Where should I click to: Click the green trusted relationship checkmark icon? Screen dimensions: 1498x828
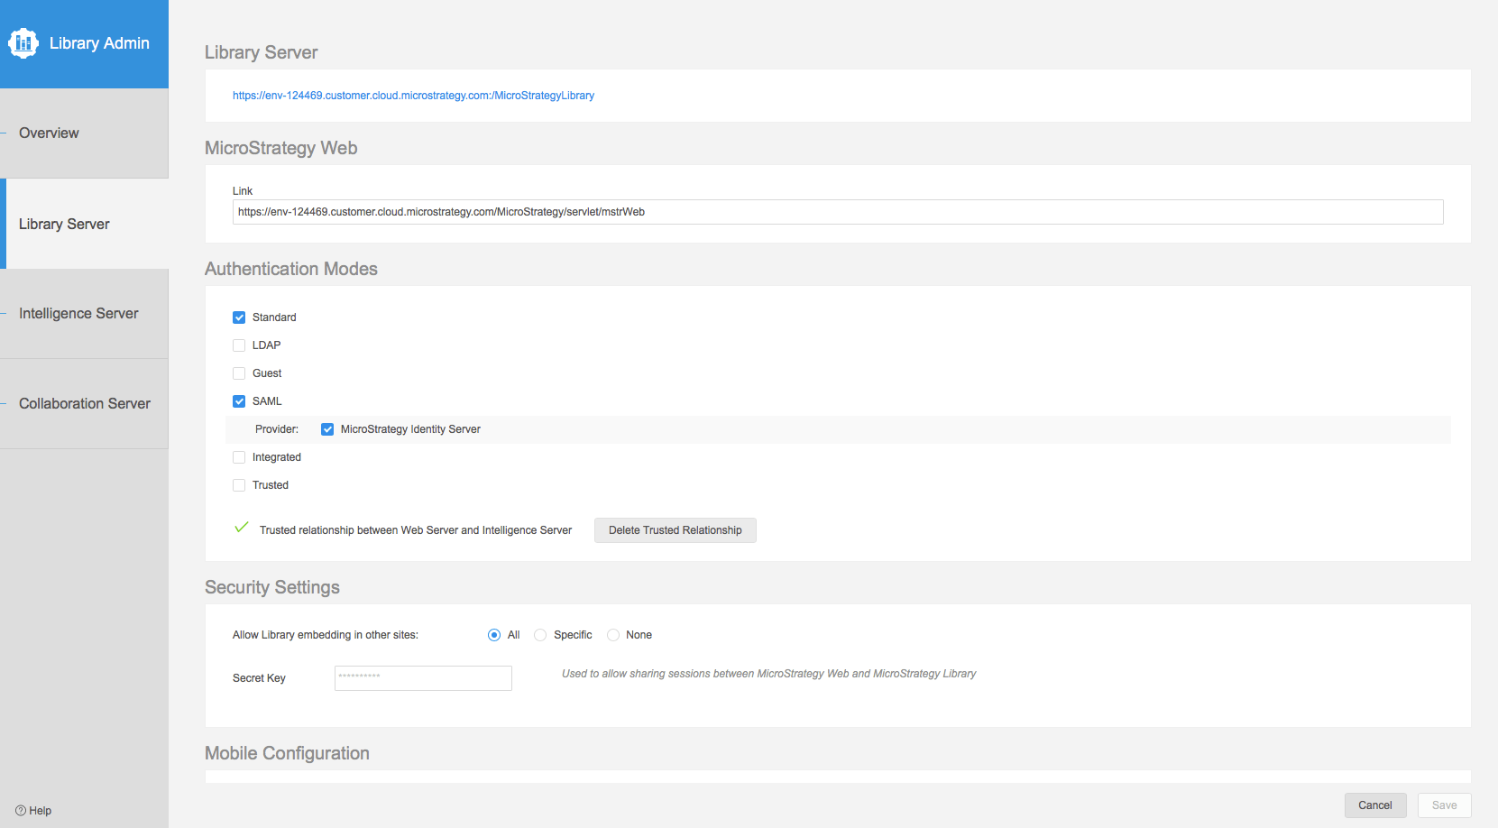[x=241, y=528]
